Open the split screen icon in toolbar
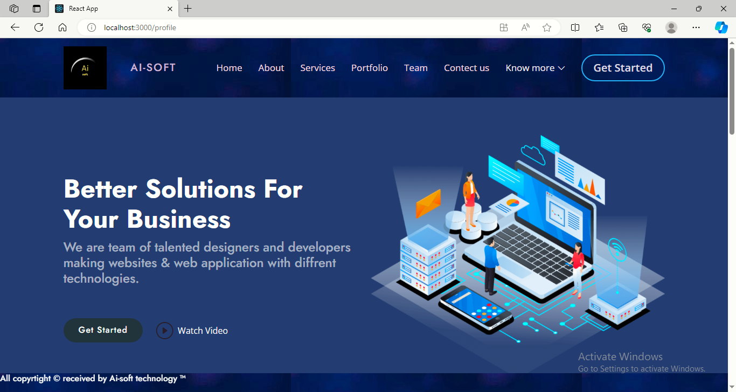Viewport: 736px width, 392px height. pyautogui.click(x=575, y=27)
